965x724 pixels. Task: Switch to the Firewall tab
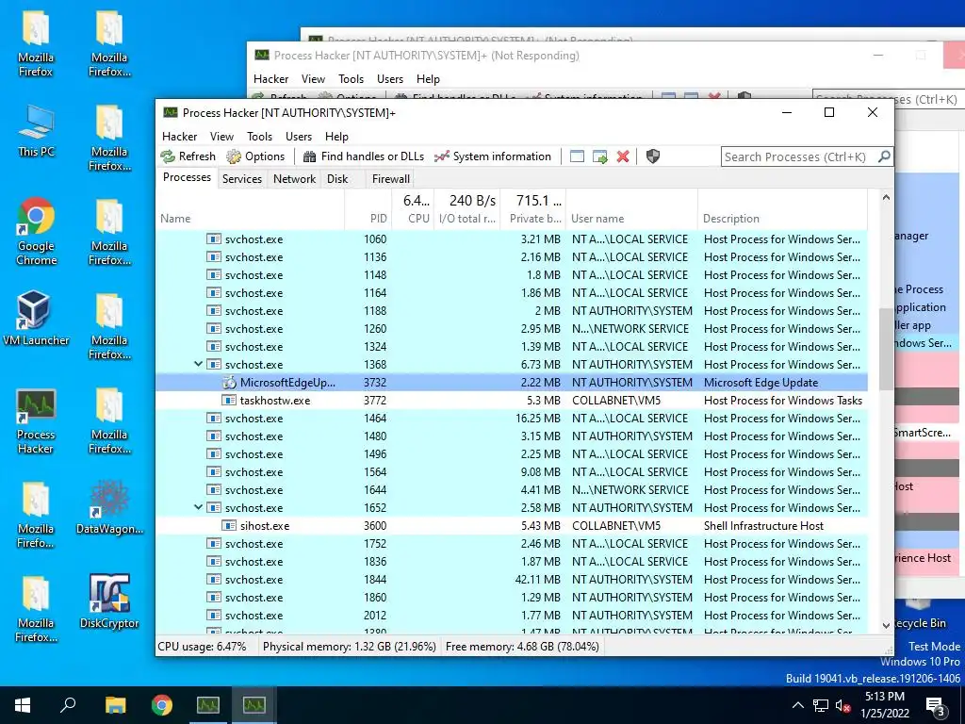coord(391,178)
